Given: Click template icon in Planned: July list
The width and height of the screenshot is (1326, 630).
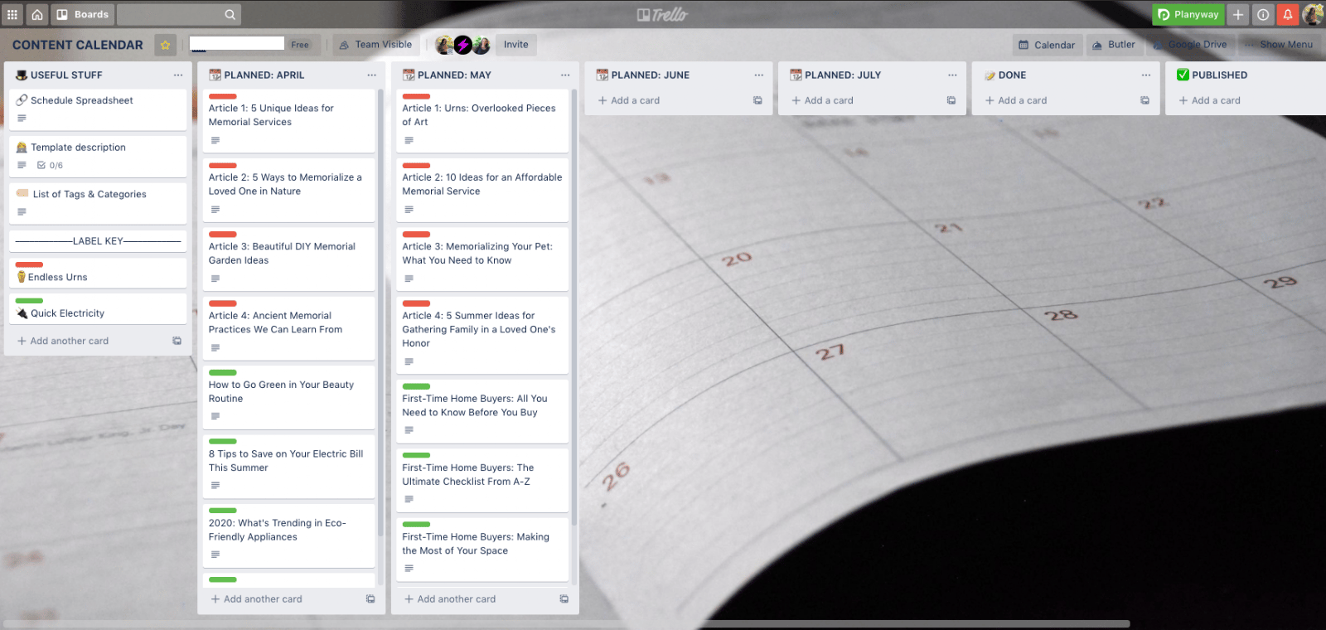Looking at the screenshot, I should pos(951,100).
